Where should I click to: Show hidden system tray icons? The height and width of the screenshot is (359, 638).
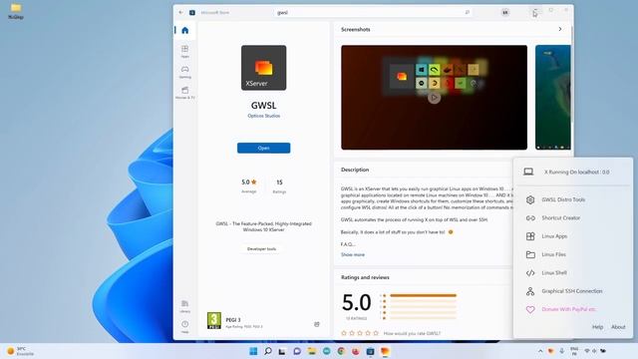pos(540,351)
